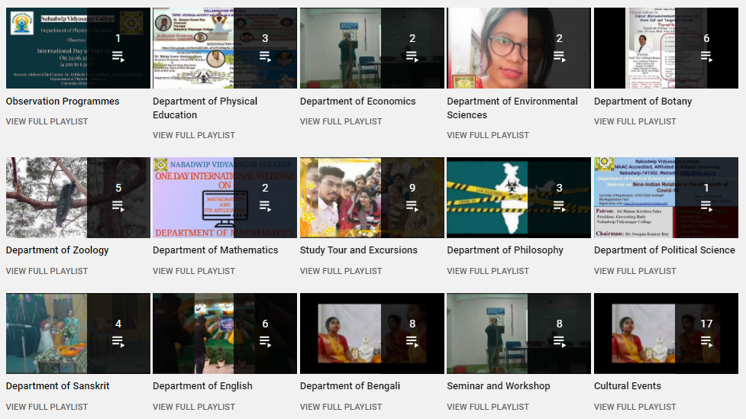746x419 pixels.
Task: Open the Department of Mathematics playlist thumbnail
Action: pyautogui.click(x=224, y=198)
